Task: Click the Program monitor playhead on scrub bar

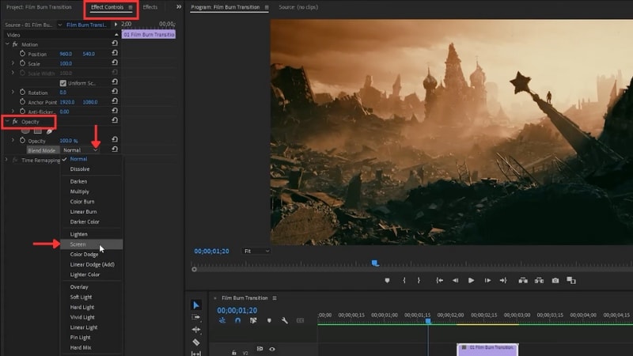Action: coord(375,263)
